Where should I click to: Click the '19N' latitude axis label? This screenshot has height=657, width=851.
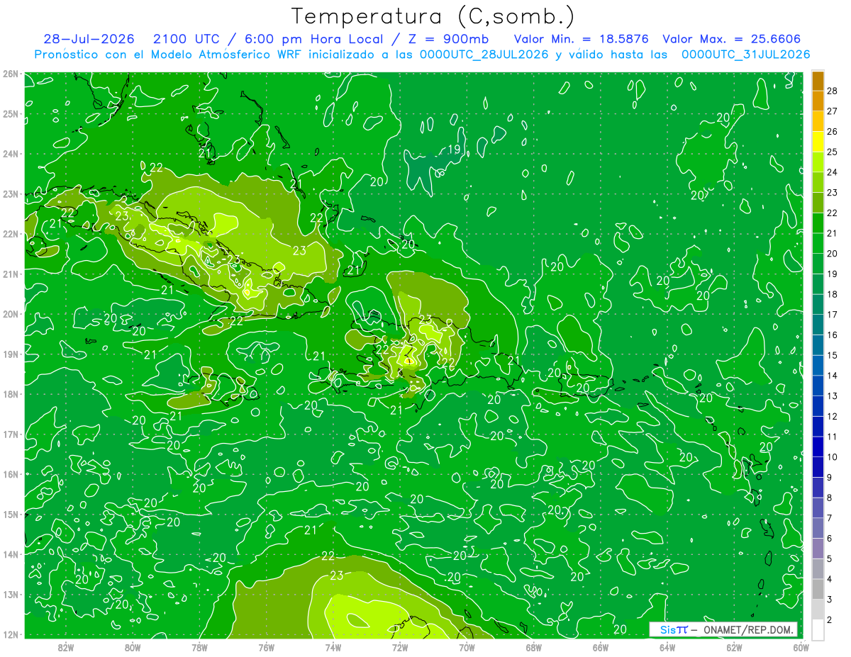10,354
